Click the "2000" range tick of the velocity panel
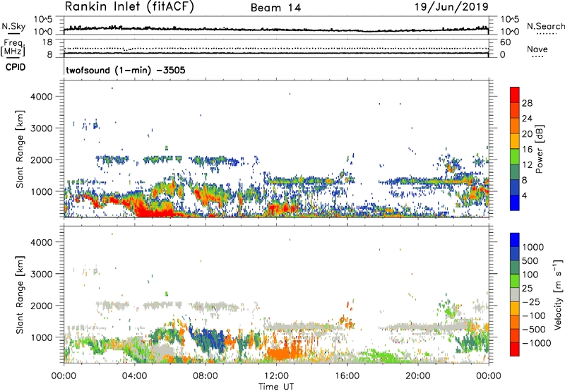The height and width of the screenshot is (391, 565). pyautogui.click(x=41, y=306)
